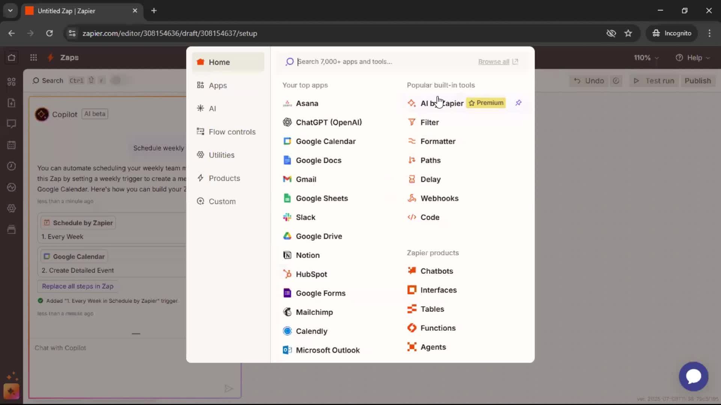Open the app grid menu
Viewport: 721px width, 405px height.
33,58
